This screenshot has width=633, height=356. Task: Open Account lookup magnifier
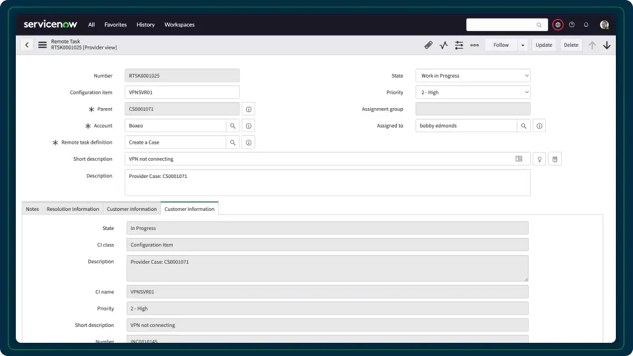pyautogui.click(x=233, y=126)
